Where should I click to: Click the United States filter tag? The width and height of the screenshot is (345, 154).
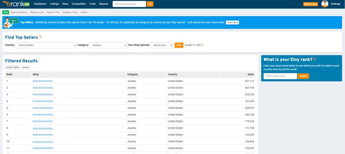(13, 67)
